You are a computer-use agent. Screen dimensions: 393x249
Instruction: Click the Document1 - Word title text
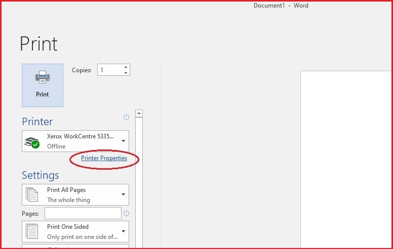pos(281,6)
